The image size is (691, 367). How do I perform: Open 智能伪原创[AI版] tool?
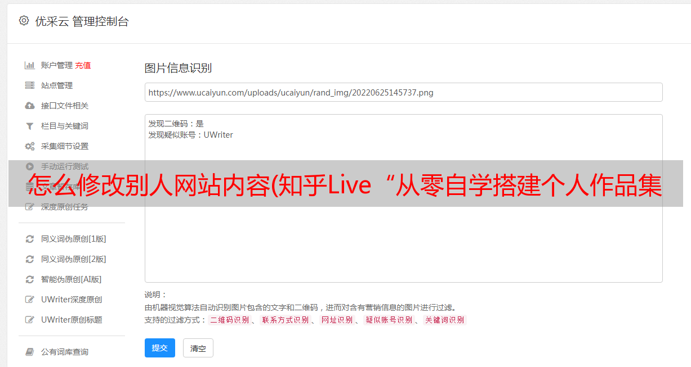coord(72,279)
